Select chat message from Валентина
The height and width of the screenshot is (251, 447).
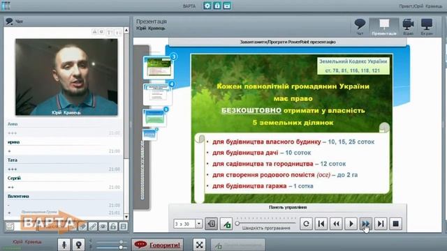64,204
